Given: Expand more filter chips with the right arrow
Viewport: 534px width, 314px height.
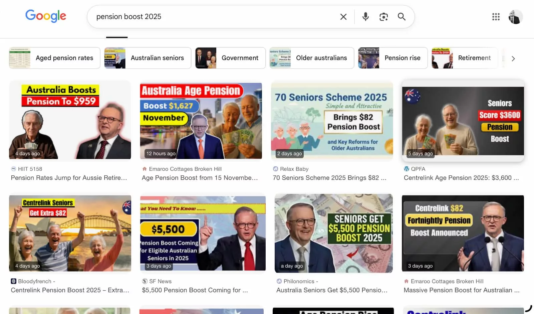Looking at the screenshot, I should (x=513, y=58).
